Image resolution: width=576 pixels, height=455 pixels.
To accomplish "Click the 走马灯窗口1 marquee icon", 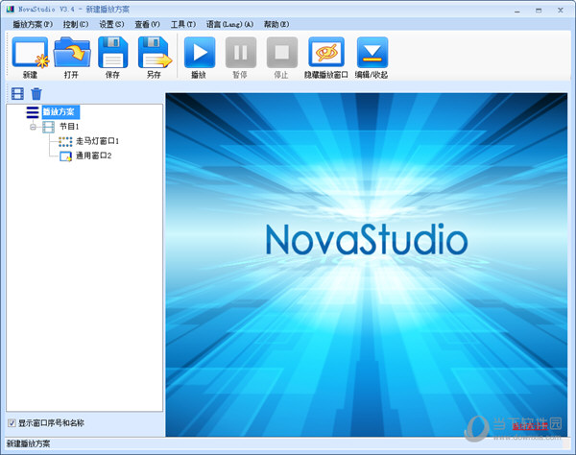I will 65,141.
